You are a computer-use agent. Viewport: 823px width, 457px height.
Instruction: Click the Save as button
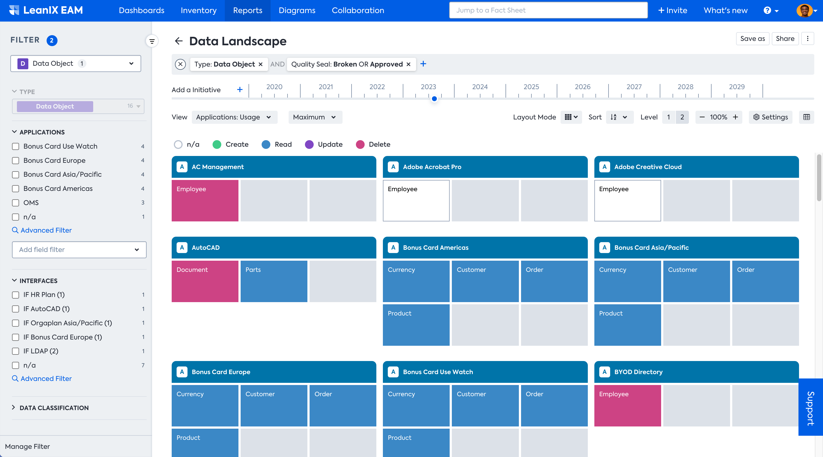tap(752, 39)
